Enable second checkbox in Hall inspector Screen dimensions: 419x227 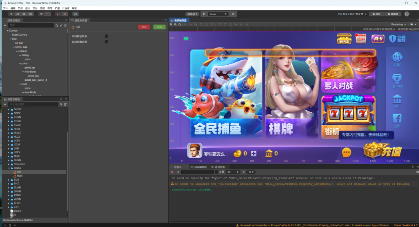coord(106,42)
